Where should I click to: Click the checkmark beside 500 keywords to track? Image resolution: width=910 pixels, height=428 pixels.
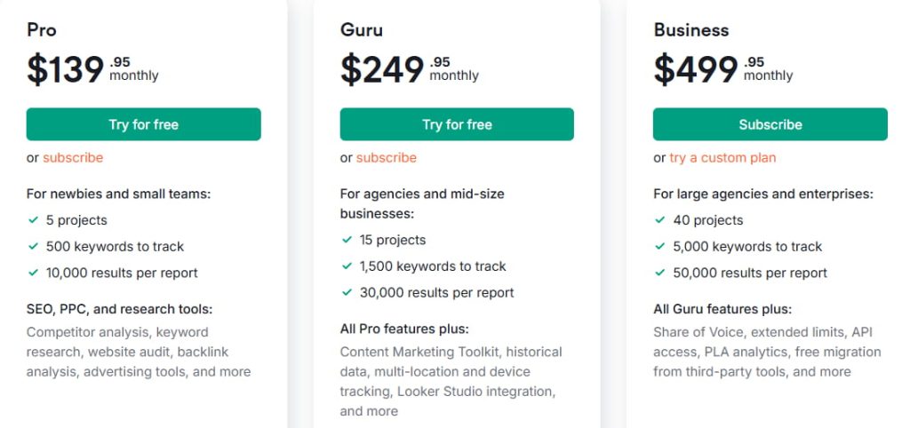coord(33,246)
